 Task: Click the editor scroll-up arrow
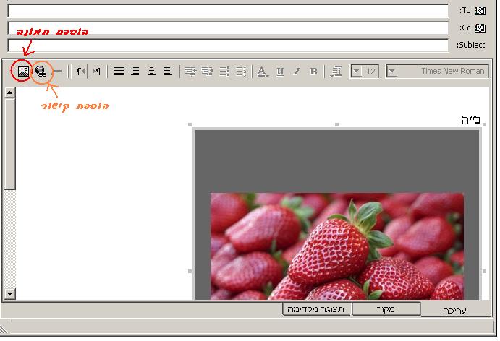[x=10, y=92]
